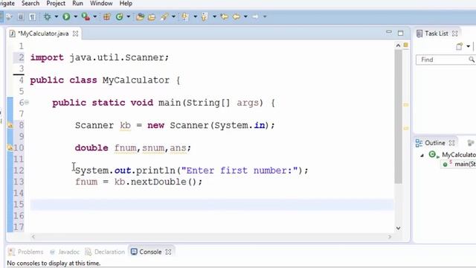Image resolution: width=476 pixels, height=268 pixels.
Task: Close the MyCalculator.java editor tab
Action: [x=75, y=33]
